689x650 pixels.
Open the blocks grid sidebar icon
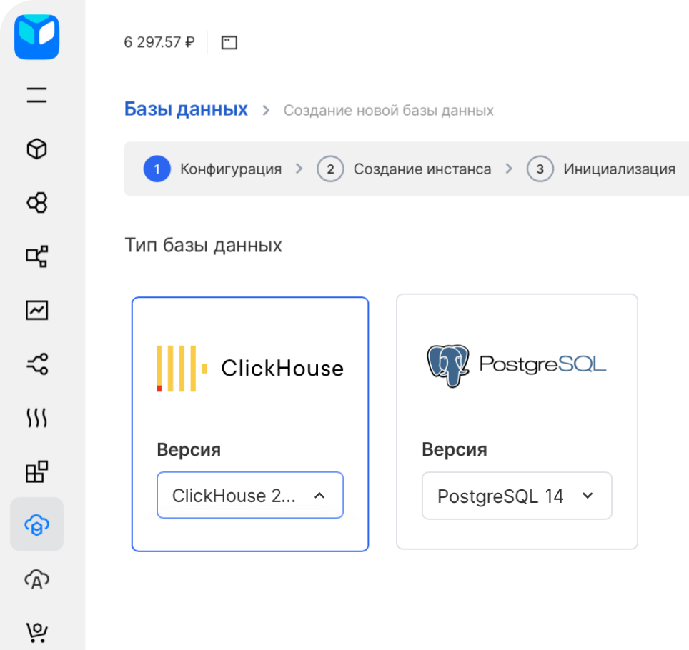point(37,471)
